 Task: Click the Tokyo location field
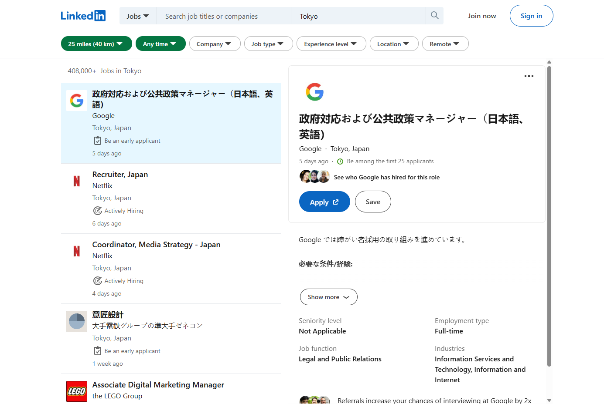358,16
